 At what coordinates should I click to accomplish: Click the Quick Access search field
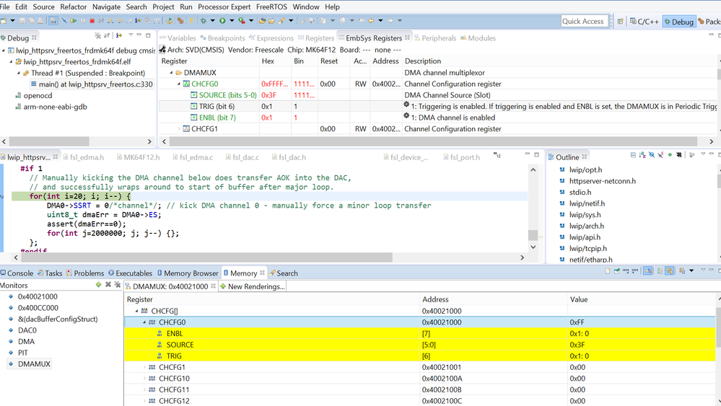pos(583,22)
